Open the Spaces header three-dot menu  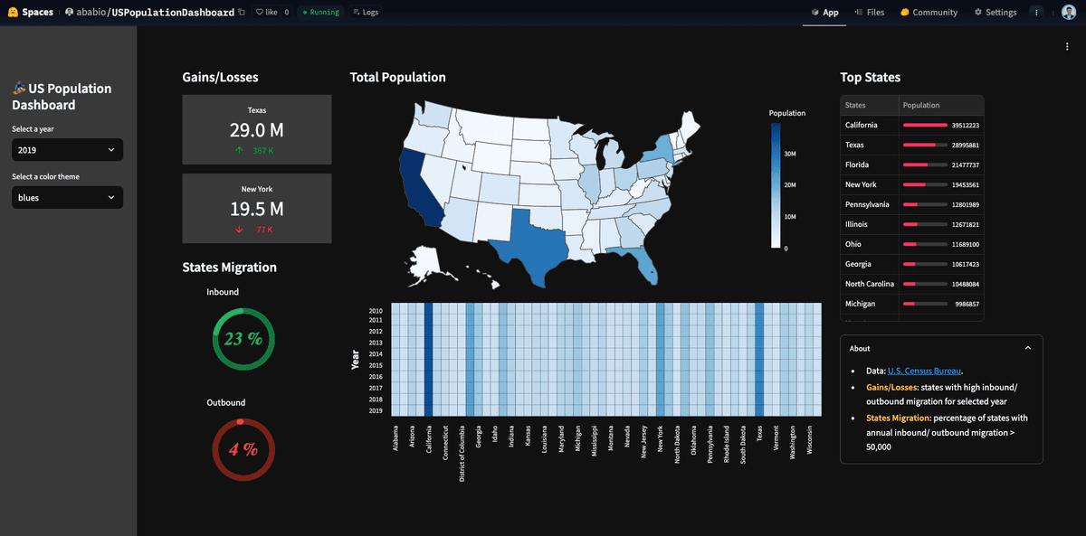1036,13
